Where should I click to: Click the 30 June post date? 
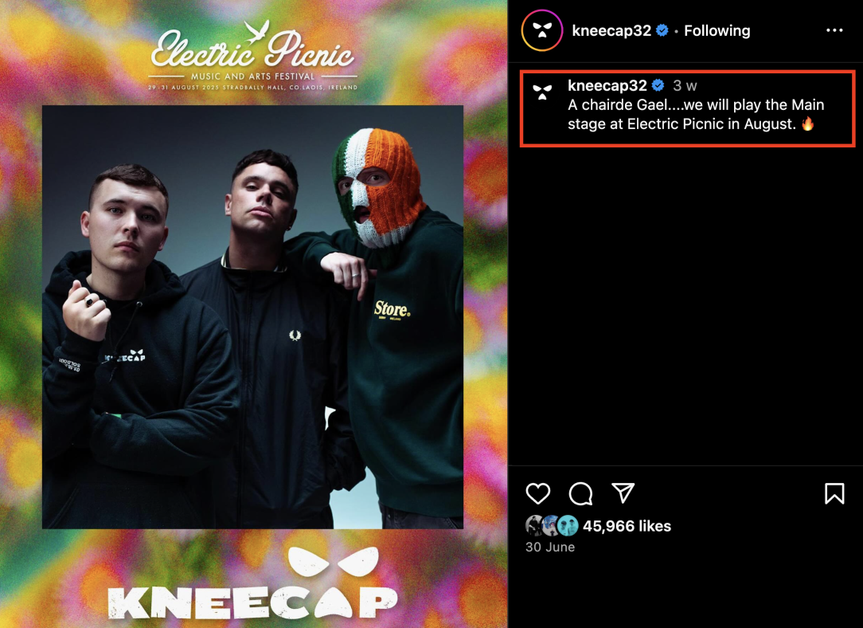[550, 547]
